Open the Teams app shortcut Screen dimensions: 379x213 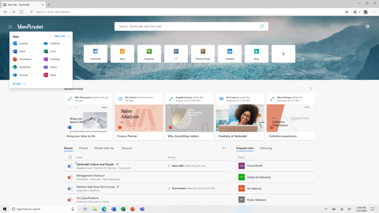[50, 67]
